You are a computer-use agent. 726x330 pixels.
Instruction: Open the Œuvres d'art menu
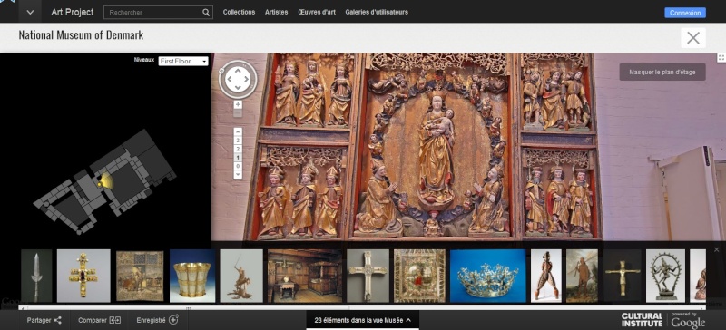coord(317,12)
